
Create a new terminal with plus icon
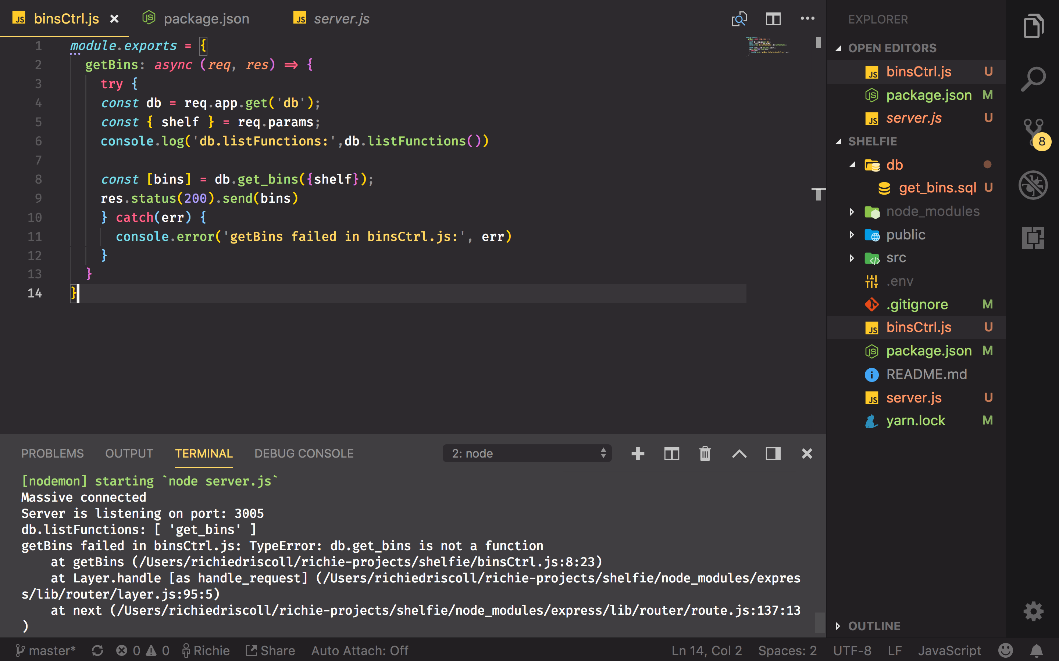[638, 454]
